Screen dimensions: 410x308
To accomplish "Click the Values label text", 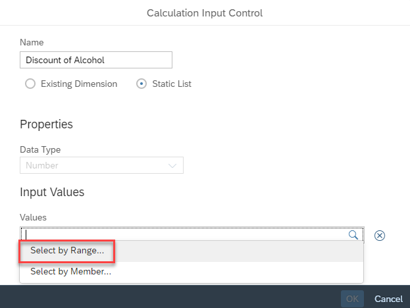I will (34, 217).
